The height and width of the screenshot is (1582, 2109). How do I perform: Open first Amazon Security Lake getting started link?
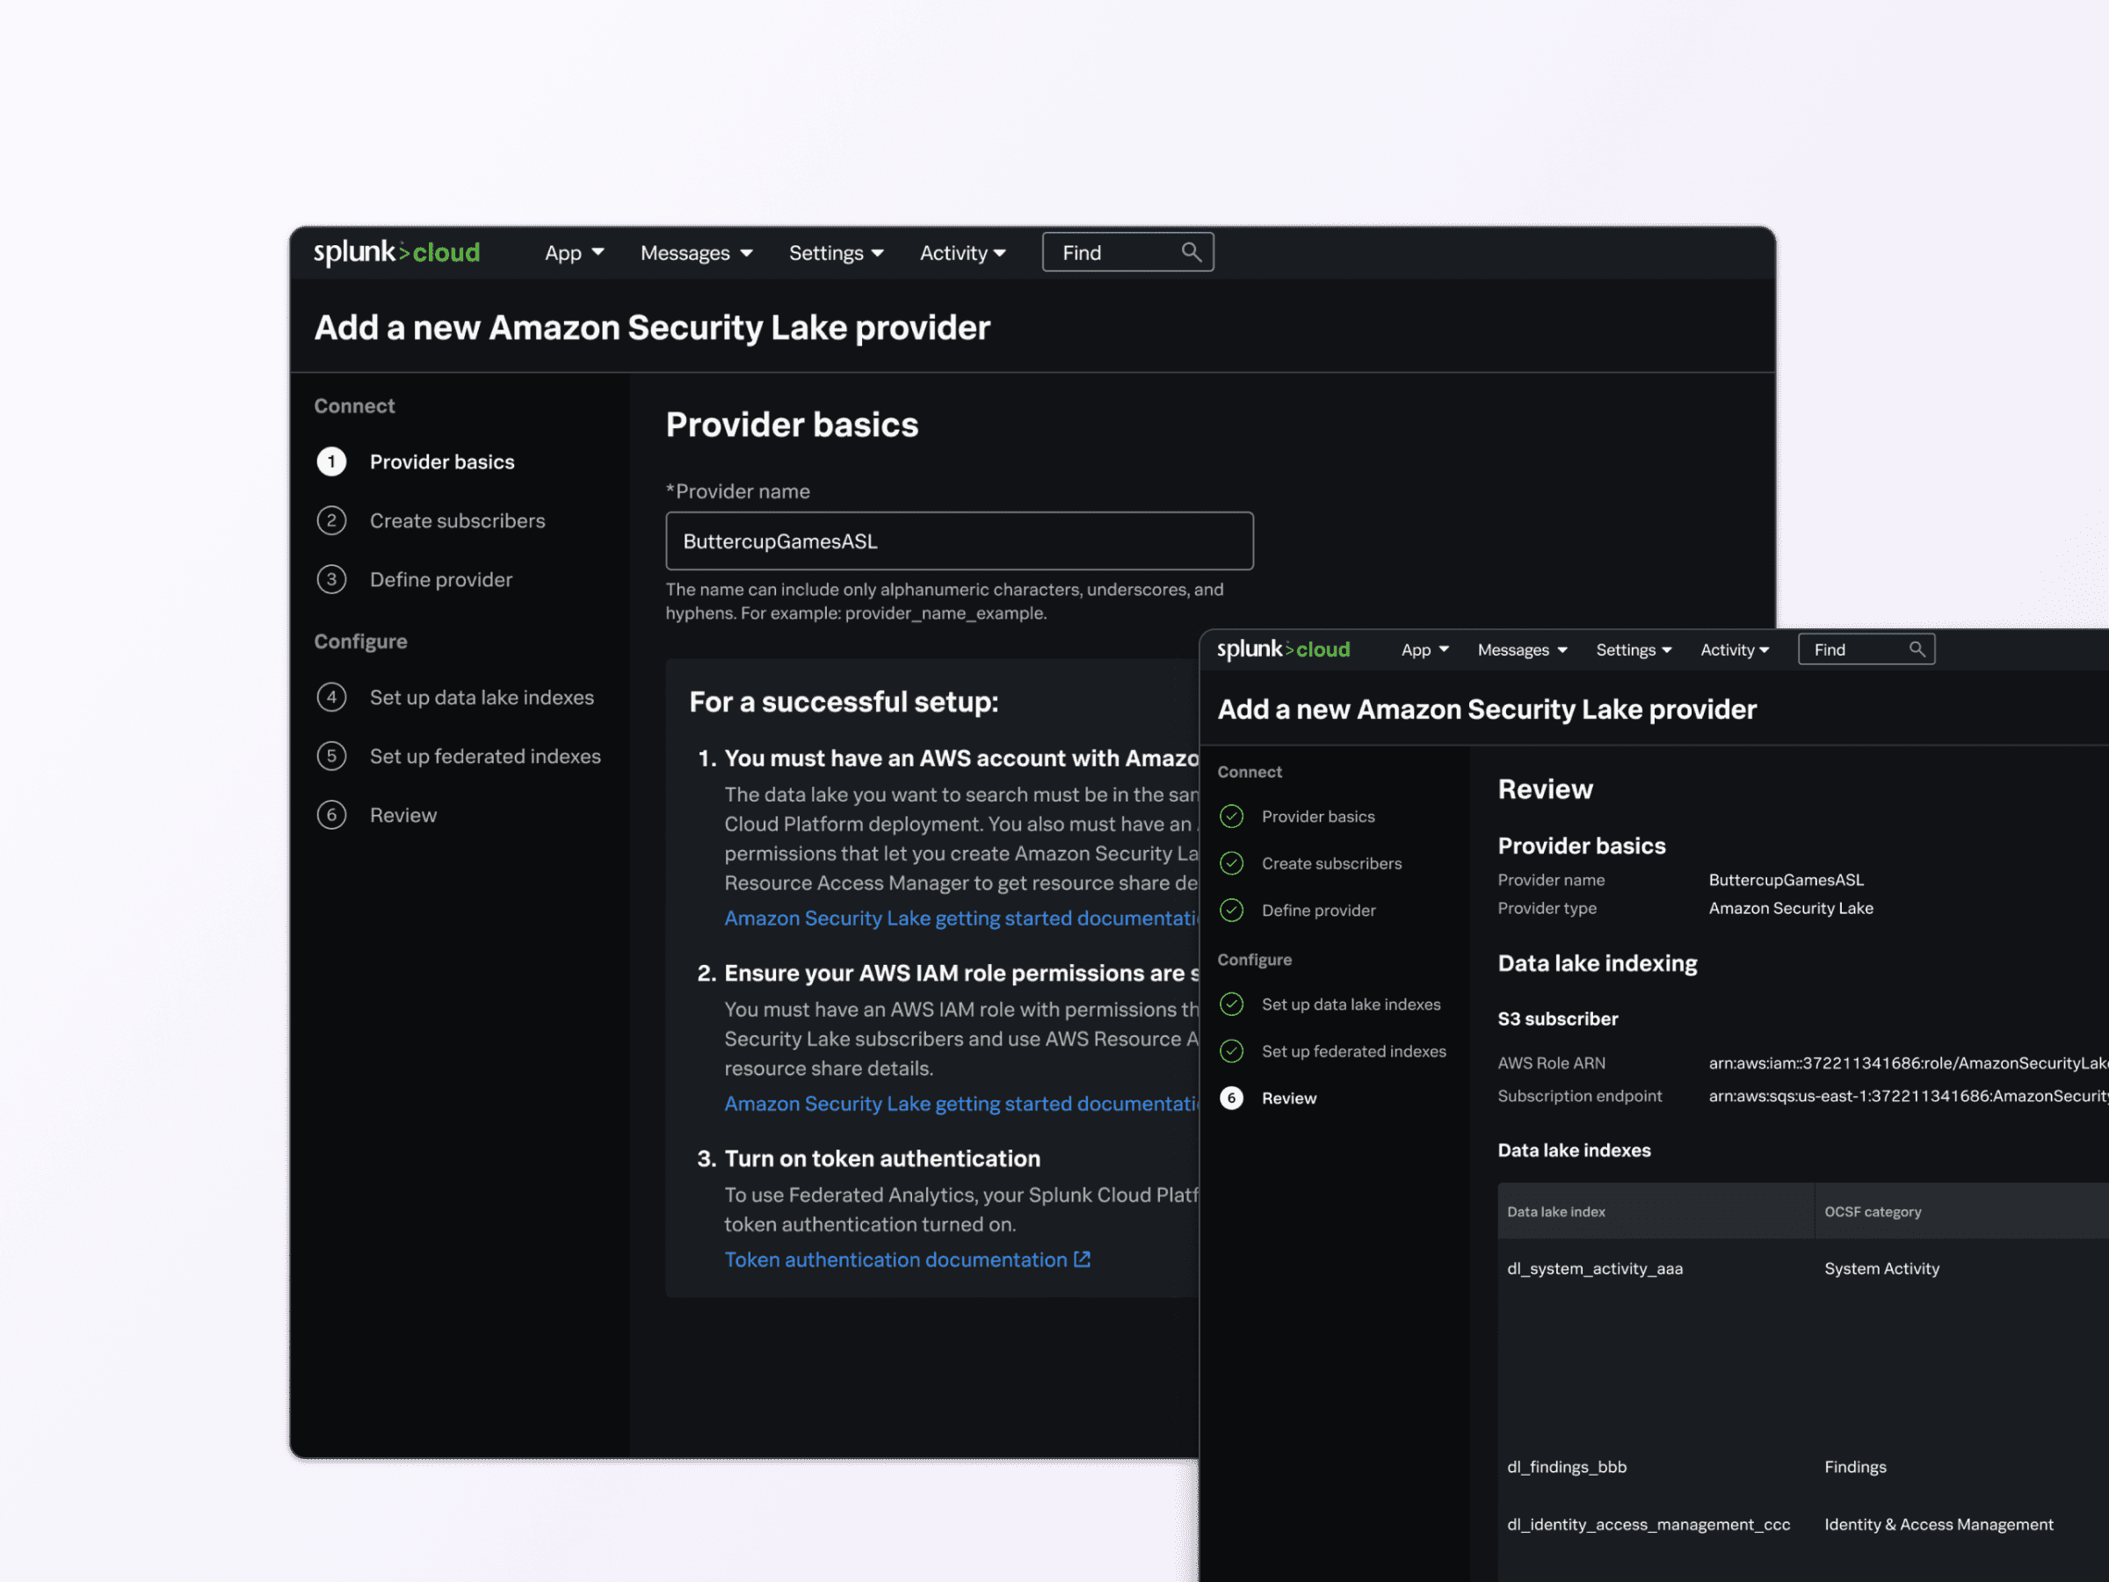click(x=960, y=918)
